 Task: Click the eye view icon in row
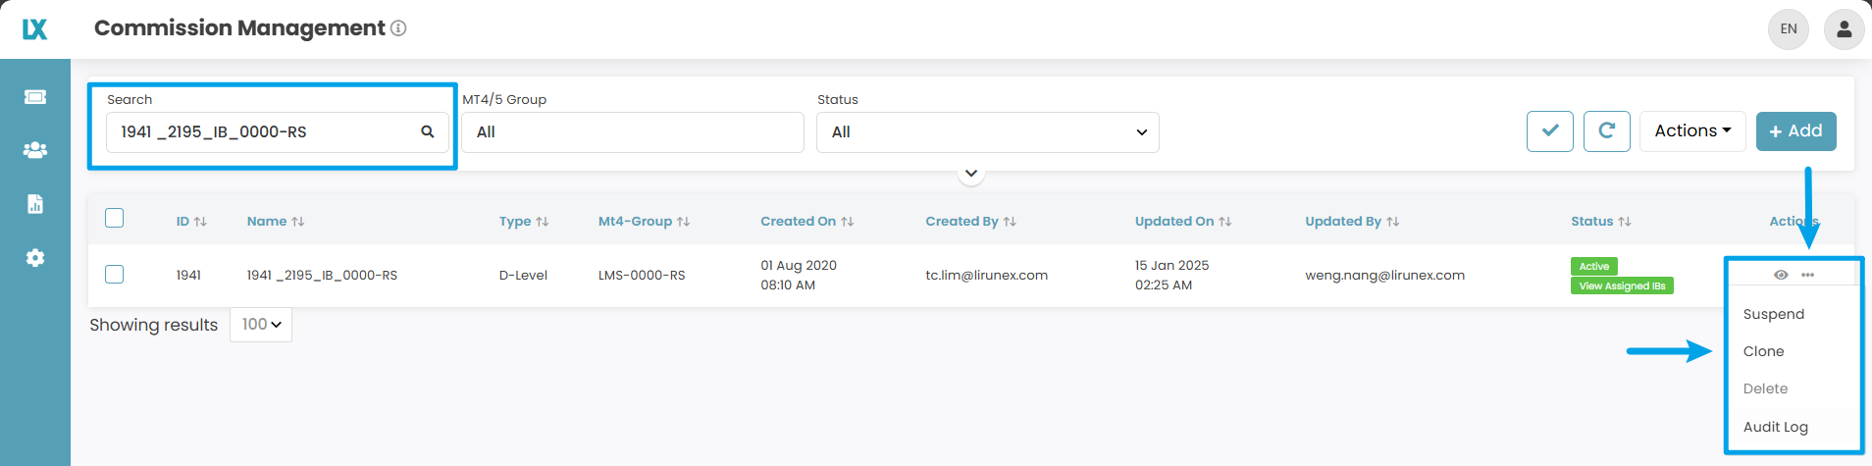(x=1781, y=275)
